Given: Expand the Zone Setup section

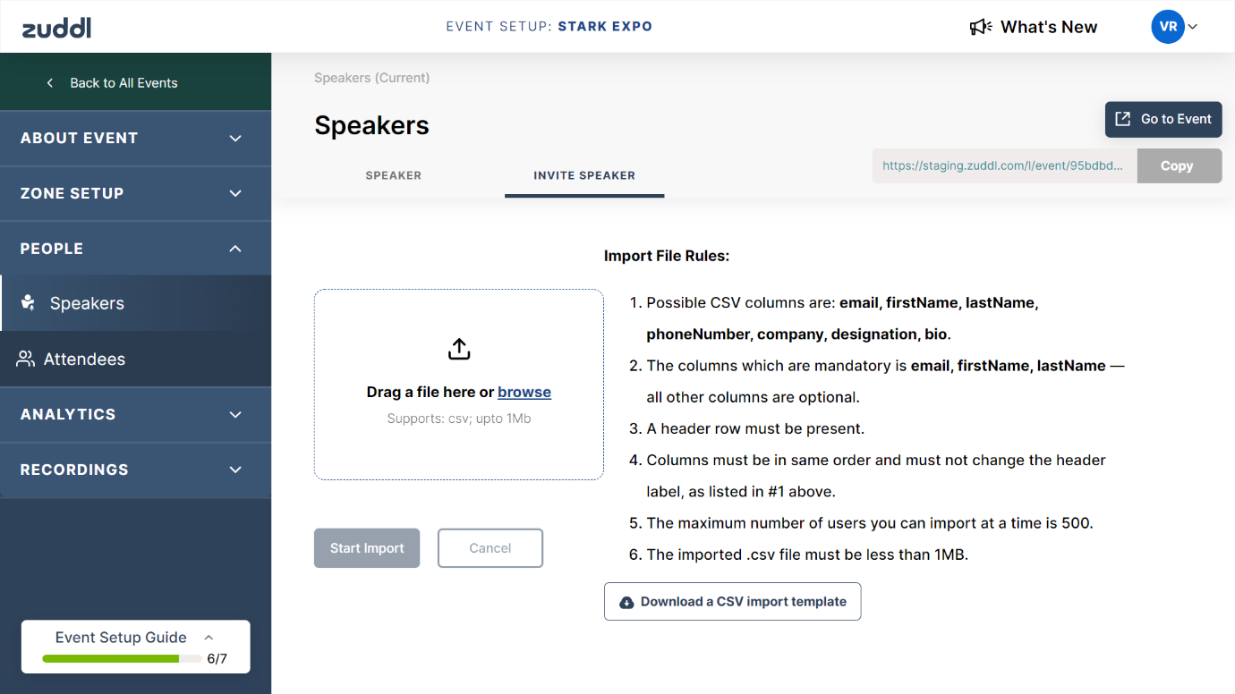Looking at the screenshot, I should (x=235, y=193).
